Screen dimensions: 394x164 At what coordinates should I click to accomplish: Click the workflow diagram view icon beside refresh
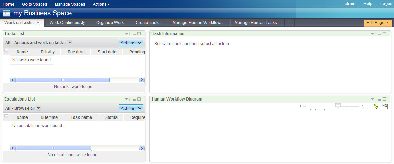tap(385, 106)
